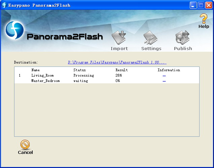Open Help via question mark icon

204,18
